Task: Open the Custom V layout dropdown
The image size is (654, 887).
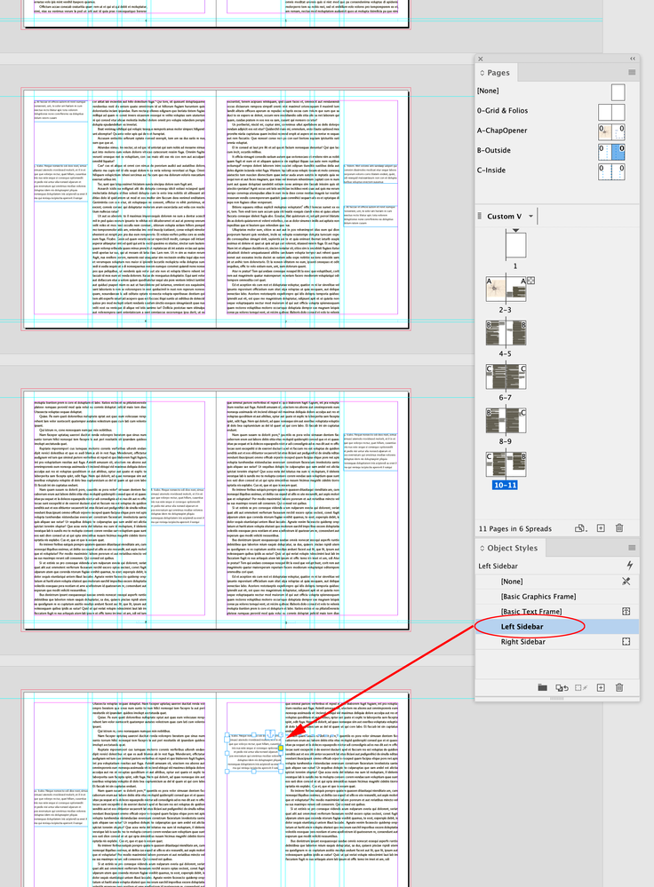Action: pyautogui.click(x=530, y=216)
